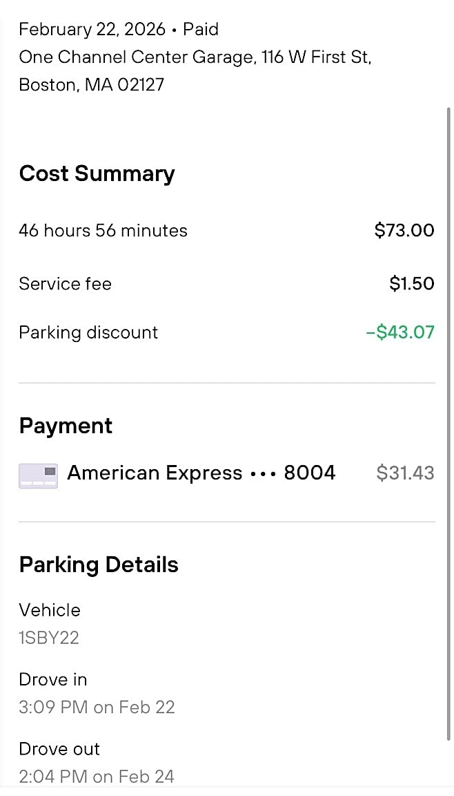Click the American Express 8004 payment method
The image size is (454, 796).
(201, 473)
